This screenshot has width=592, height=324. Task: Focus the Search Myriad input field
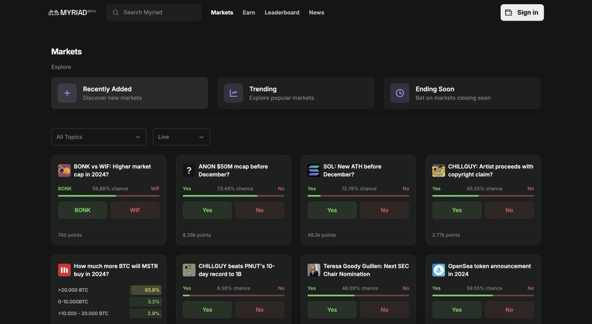(158, 12)
